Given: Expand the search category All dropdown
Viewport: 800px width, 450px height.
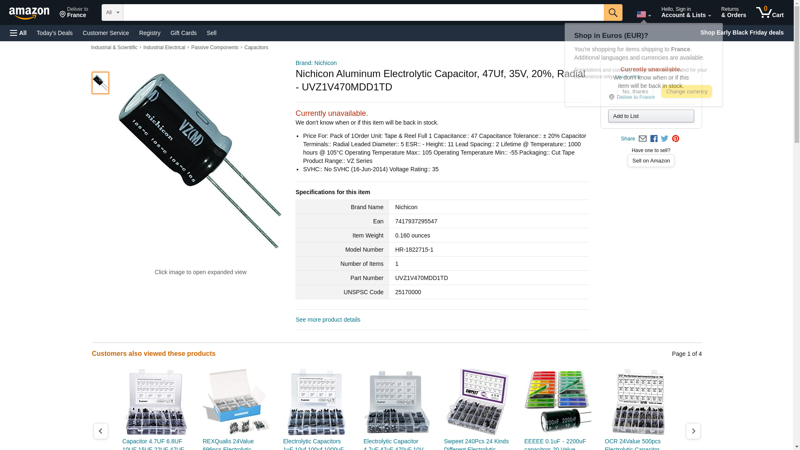Looking at the screenshot, I should [x=112, y=12].
